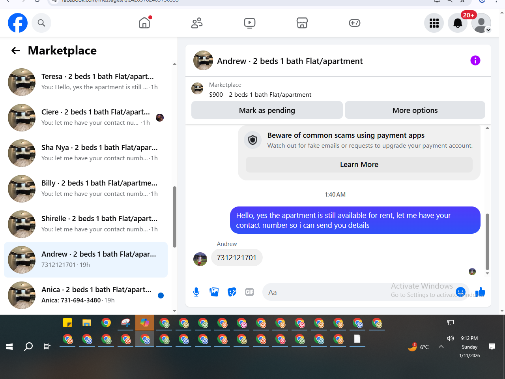The height and width of the screenshot is (379, 505).
Task: Open Andrew's profile picture in chat
Action: click(200, 259)
